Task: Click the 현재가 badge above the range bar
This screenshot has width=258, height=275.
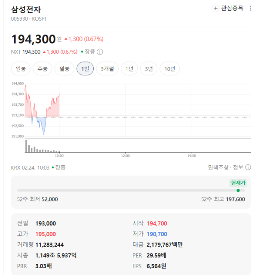Action: coord(238,183)
